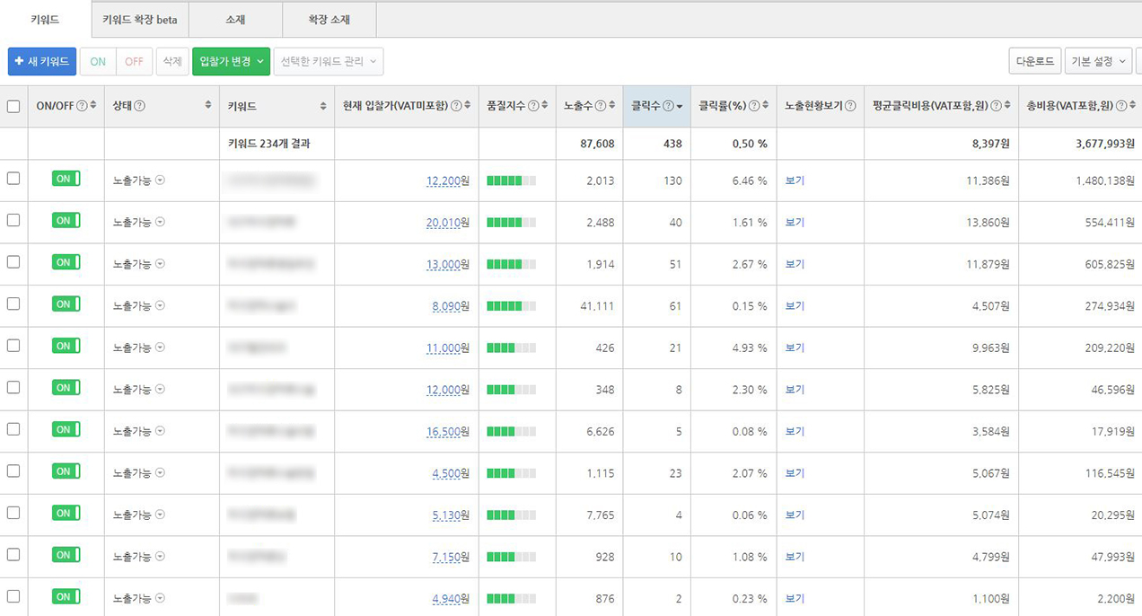1142x616 pixels.
Task: Toggle the ON switch for the 12,200원 keyword row
Action: (66, 179)
